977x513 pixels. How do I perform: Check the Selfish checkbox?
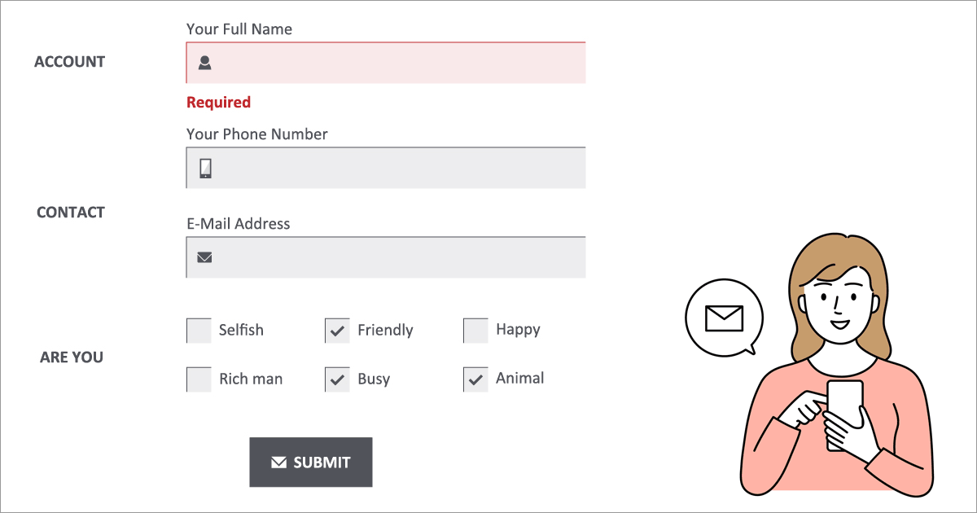pyautogui.click(x=199, y=331)
